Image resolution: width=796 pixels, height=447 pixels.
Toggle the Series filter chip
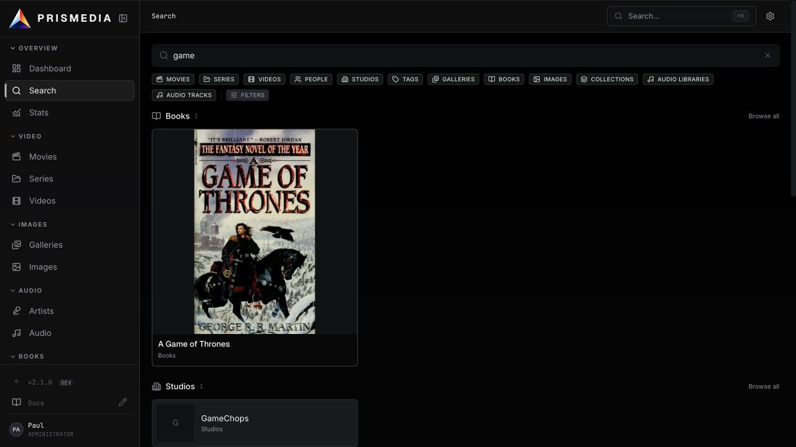coord(220,79)
